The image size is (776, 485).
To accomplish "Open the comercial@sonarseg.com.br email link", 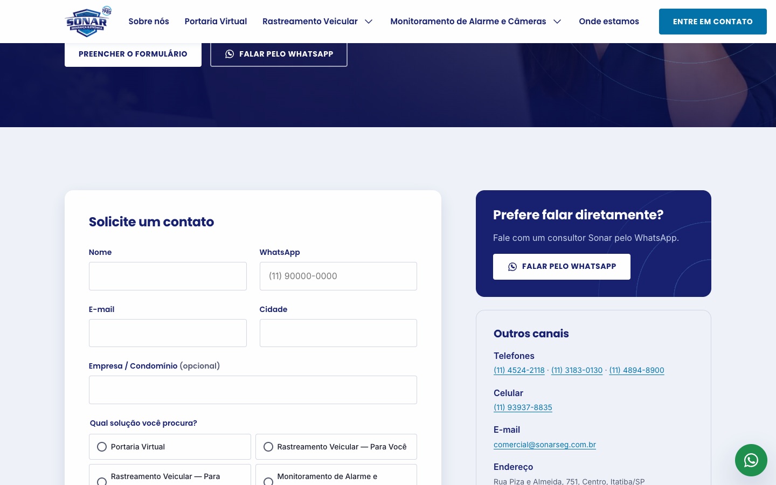I will click(545, 445).
